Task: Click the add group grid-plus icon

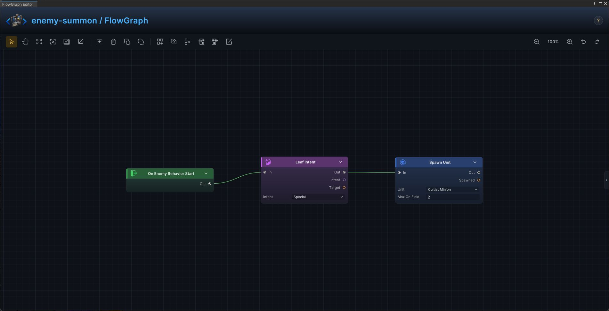Action: 160,42
